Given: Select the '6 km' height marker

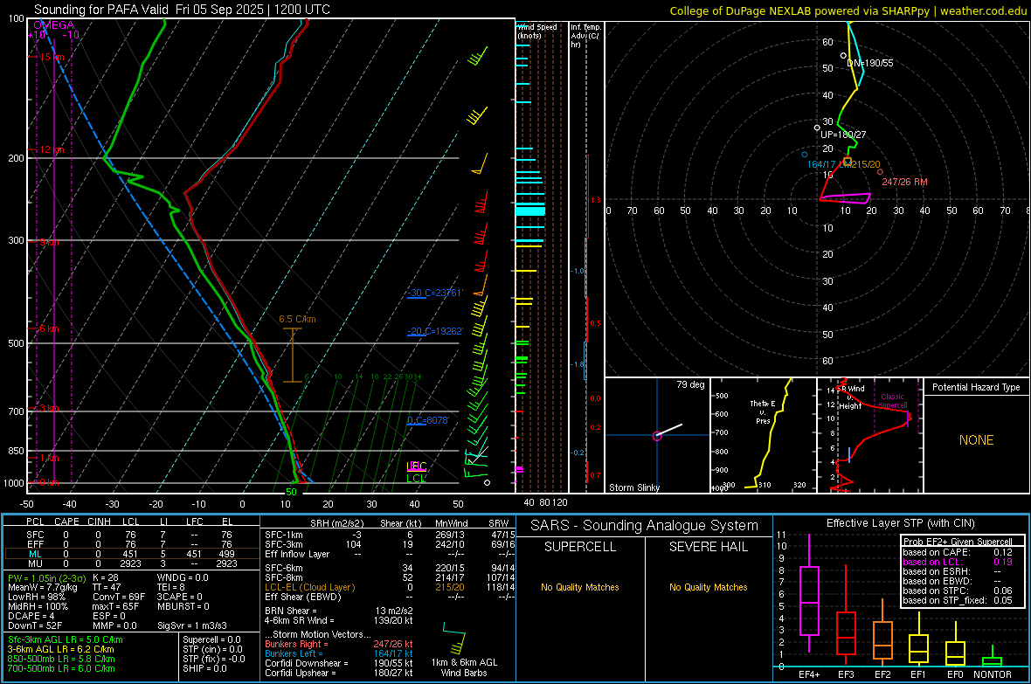Looking at the screenshot, I should [x=49, y=328].
